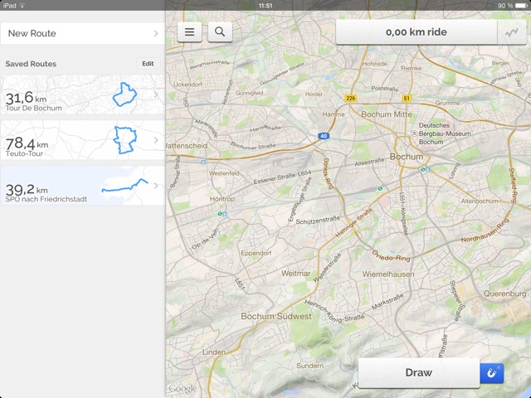The image size is (531, 398).
Task: Tap the 226 road sign marker
Action: [351, 98]
